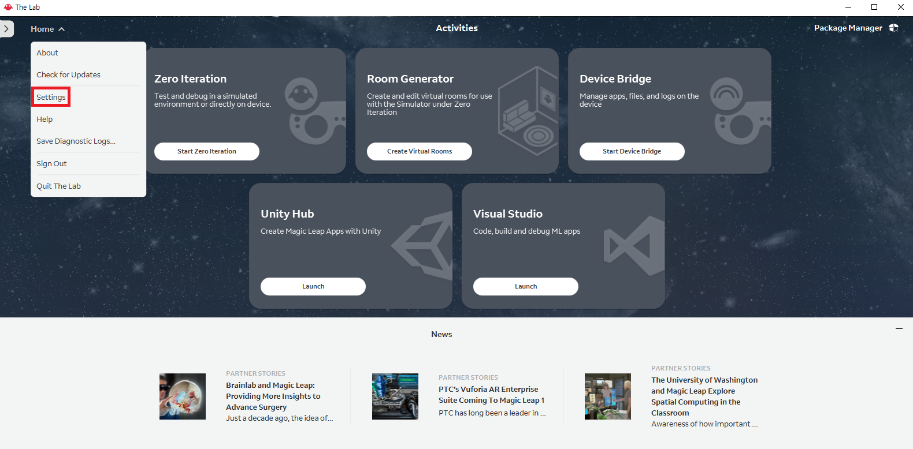Open the University of Washington story thumbnail
The height and width of the screenshot is (449, 913).
(608, 396)
